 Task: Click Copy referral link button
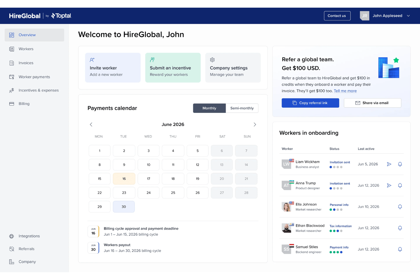[310, 103]
